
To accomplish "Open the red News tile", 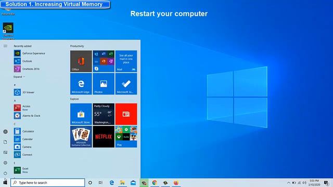I will (x=126, y=114).
